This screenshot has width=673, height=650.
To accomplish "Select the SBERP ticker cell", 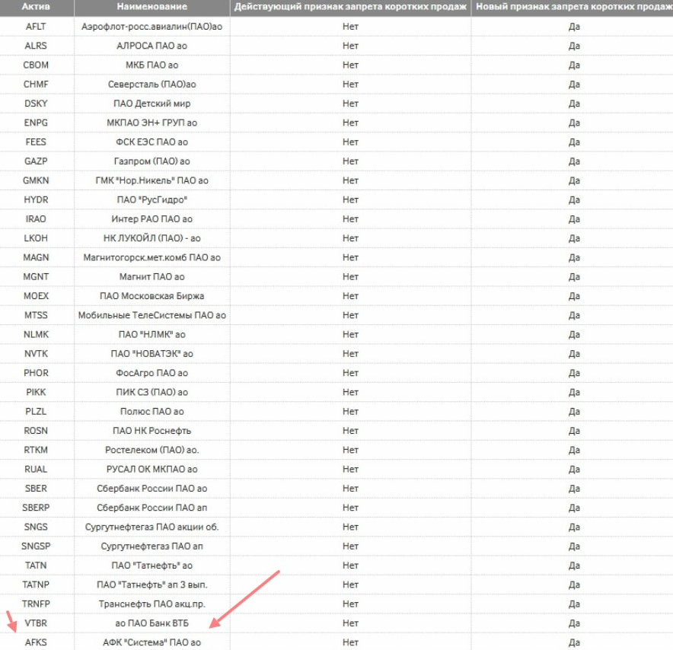I will pos(36,508).
